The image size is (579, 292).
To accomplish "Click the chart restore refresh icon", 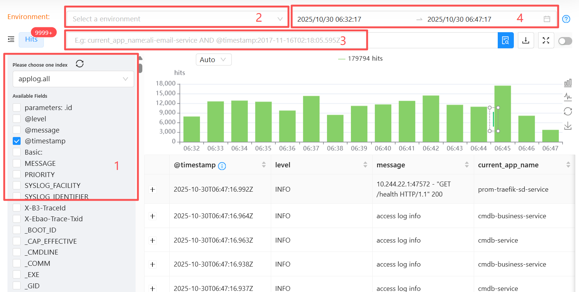I will coord(568,111).
